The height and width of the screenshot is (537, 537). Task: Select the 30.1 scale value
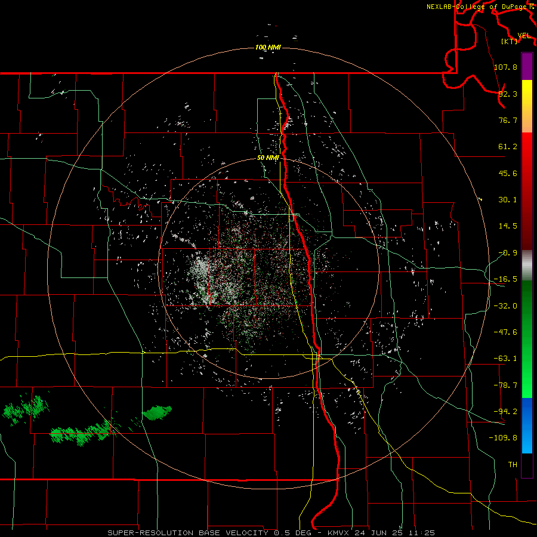tap(508, 200)
